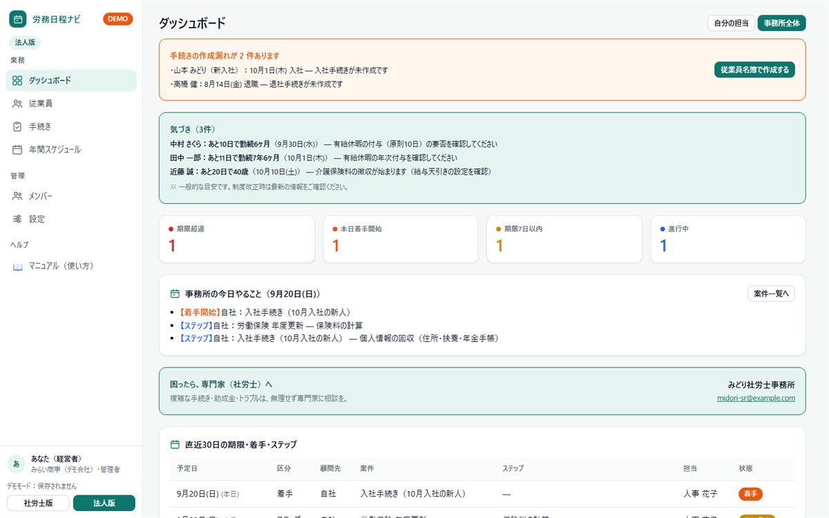Click the あなた（経営者） user name
The width and height of the screenshot is (829, 518).
56,459
